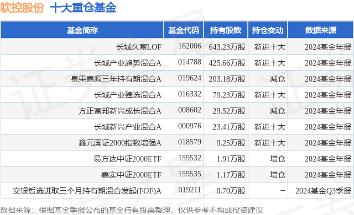The height and width of the screenshot is (215, 354).
Task: Click the 持仓变动 column header
Action: pyautogui.click(x=268, y=30)
